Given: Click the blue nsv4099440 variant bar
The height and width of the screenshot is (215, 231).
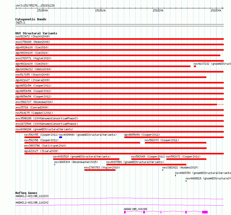Looking at the screenshot, I should coord(60,137).
